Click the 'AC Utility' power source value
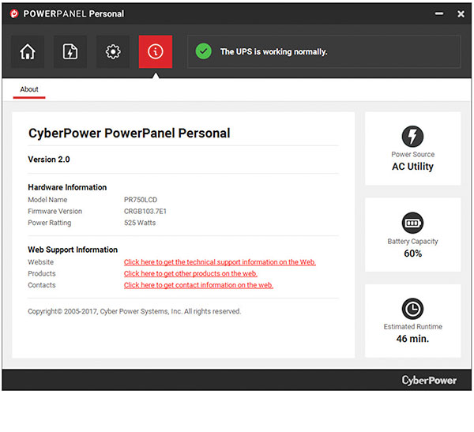 point(412,167)
